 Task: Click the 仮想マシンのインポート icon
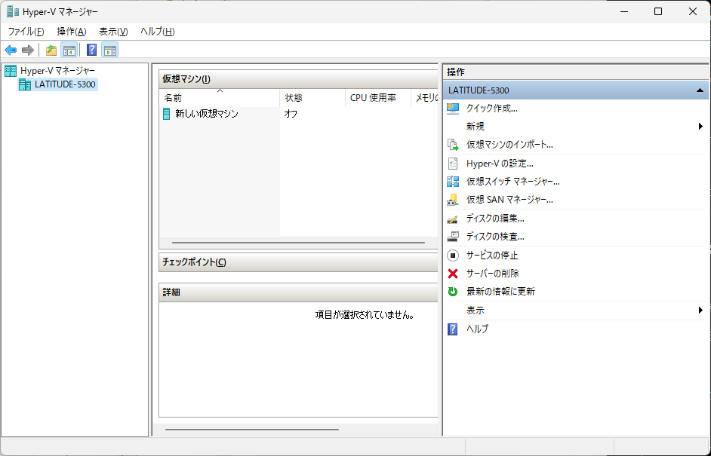453,145
